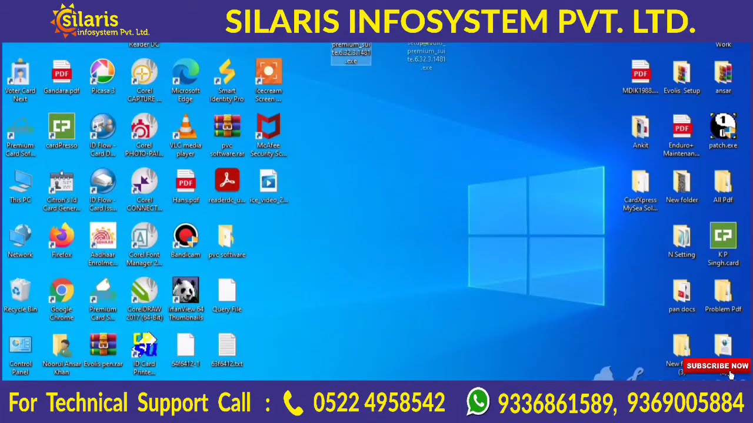
Task: Open Gandara.pdf file
Action: point(62,76)
